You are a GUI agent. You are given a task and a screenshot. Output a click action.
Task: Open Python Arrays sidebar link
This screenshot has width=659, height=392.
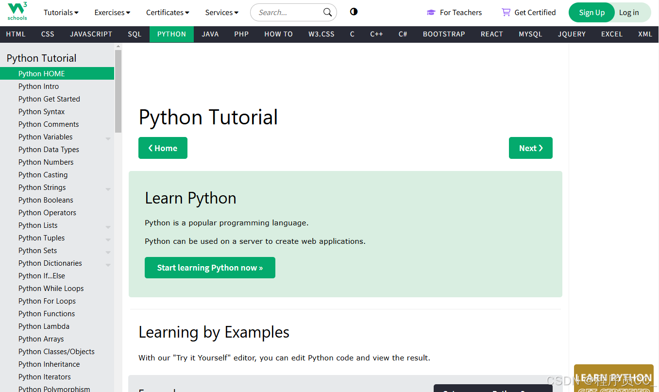tap(57, 339)
